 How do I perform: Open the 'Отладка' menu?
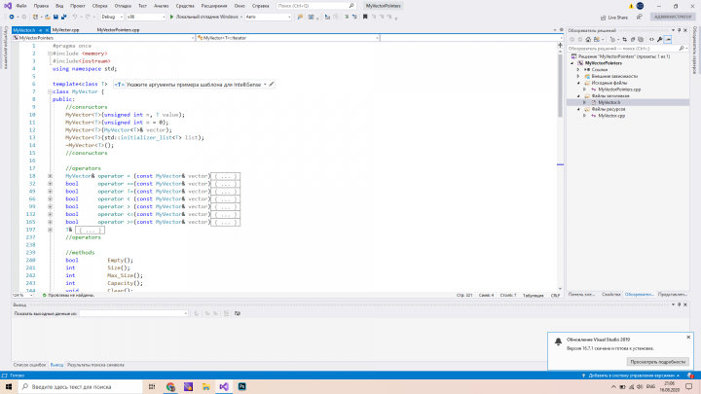point(123,6)
